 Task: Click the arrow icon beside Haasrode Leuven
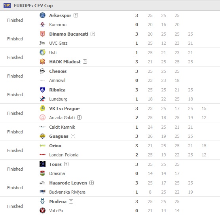[x=92, y=183]
